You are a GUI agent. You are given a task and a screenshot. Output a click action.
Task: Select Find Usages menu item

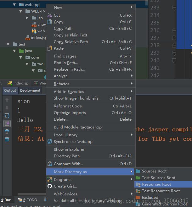click(x=91, y=56)
